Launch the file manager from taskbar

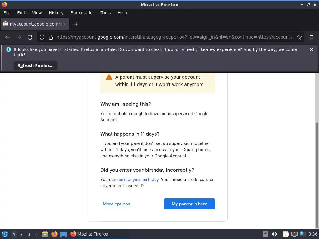[x=45, y=234]
